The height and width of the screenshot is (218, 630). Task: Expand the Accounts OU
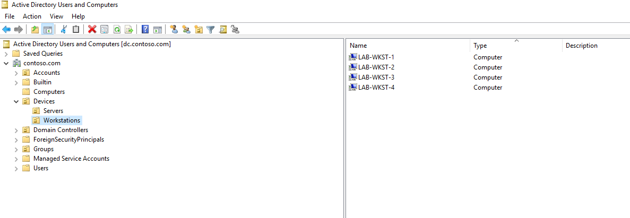[16, 73]
